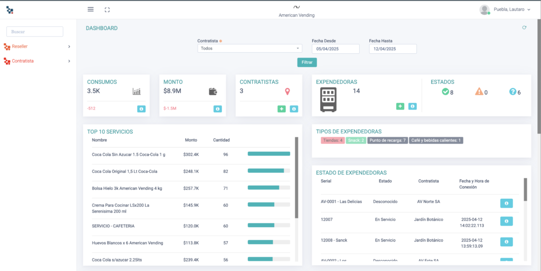Click the blue question mark status icon
The height and width of the screenshot is (271, 541).
[512, 92]
